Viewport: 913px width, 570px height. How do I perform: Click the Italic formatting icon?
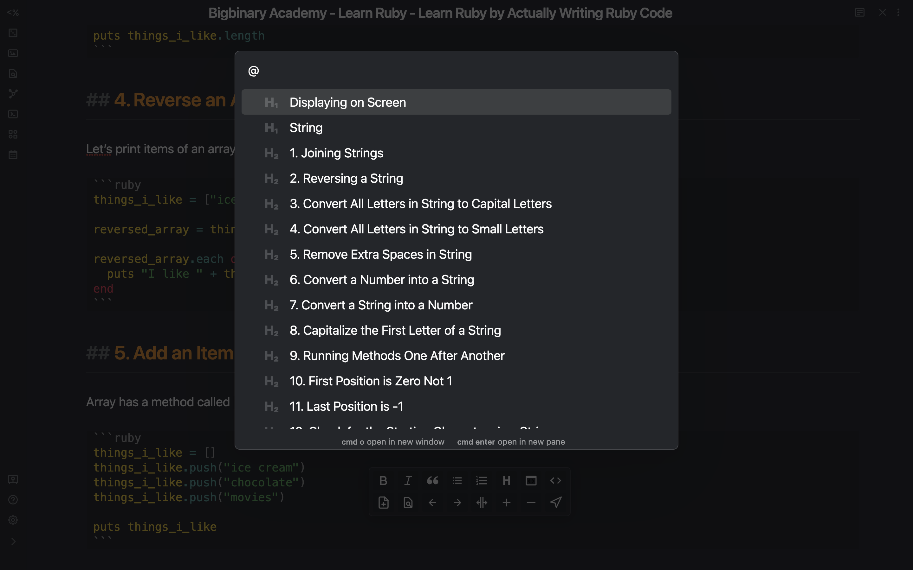point(408,481)
